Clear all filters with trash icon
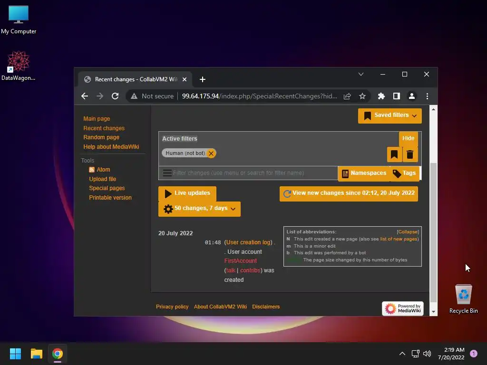487x365 pixels. (410, 154)
